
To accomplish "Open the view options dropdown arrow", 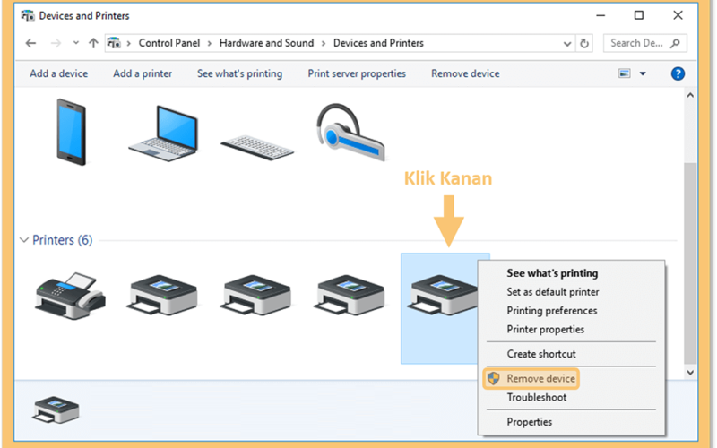I will [643, 73].
